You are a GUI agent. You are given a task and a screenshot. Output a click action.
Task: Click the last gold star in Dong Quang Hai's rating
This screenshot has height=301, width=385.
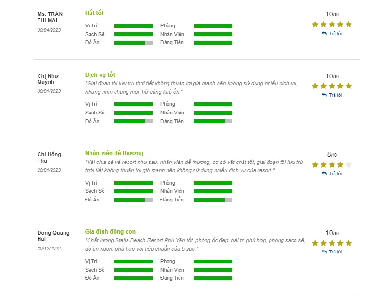(x=348, y=243)
